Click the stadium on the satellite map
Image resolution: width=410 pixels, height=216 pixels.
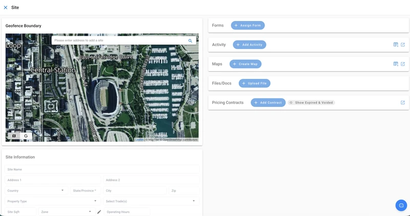[x=106, y=97]
